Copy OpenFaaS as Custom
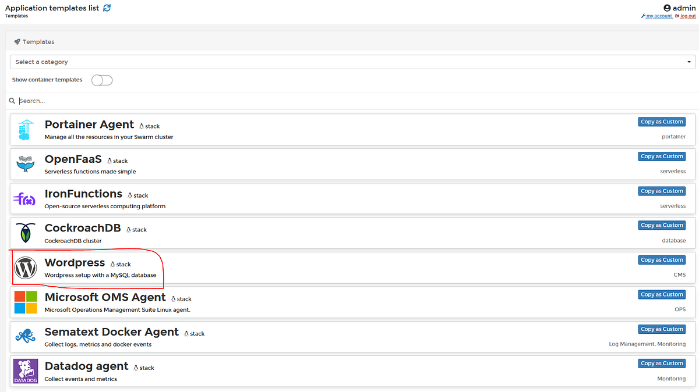Screen dimensions: 699x392 pos(662,156)
